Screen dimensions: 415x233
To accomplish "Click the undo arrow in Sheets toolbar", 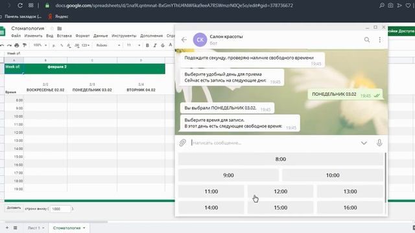I will tap(2, 45).
